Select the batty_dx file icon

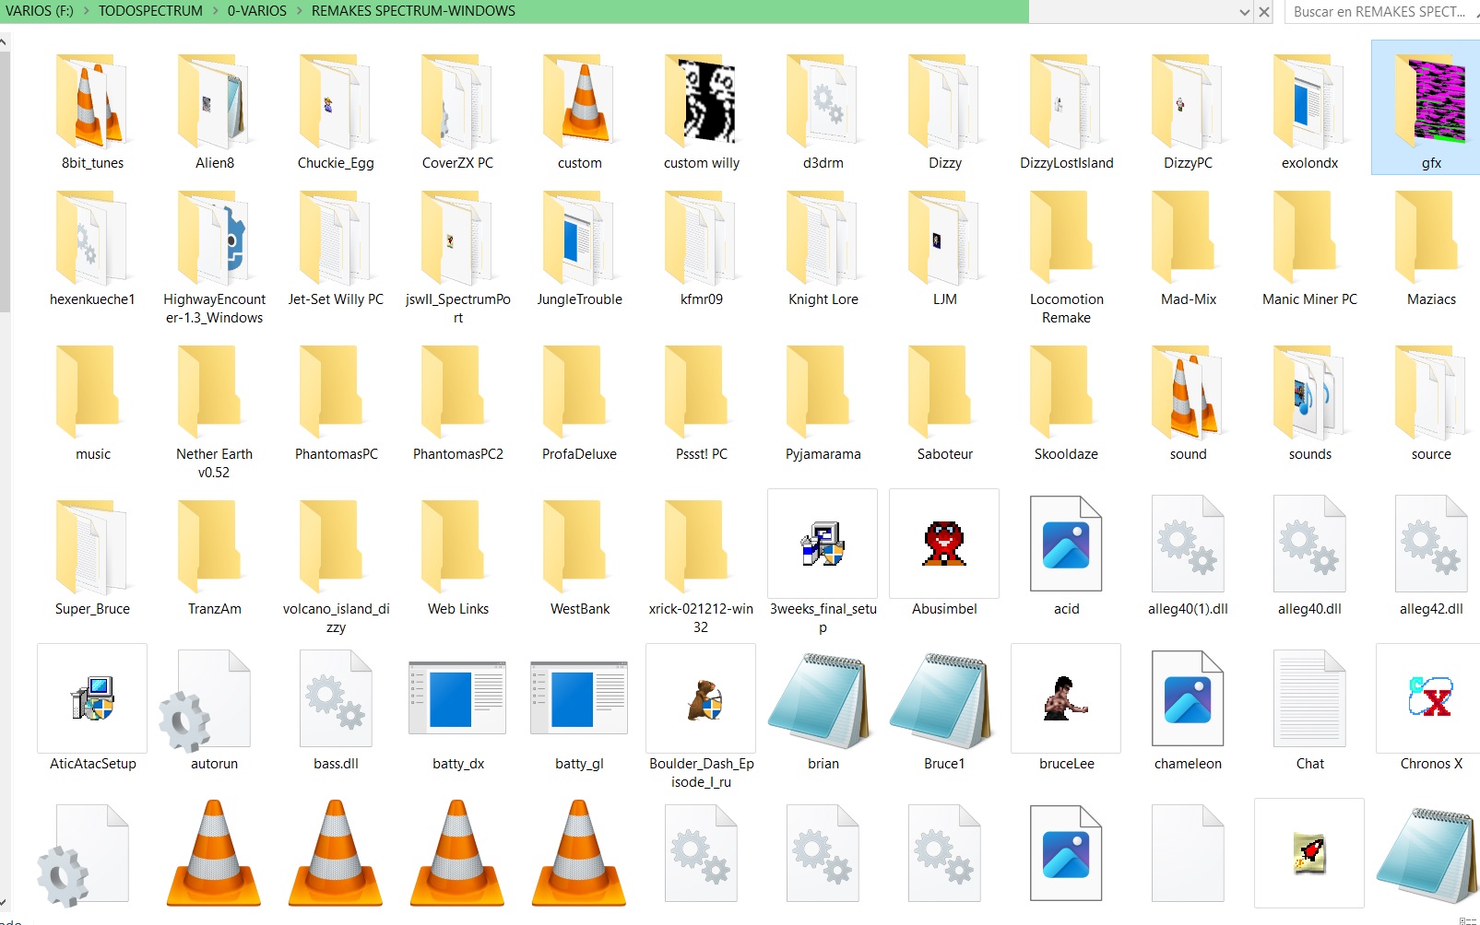(x=457, y=698)
